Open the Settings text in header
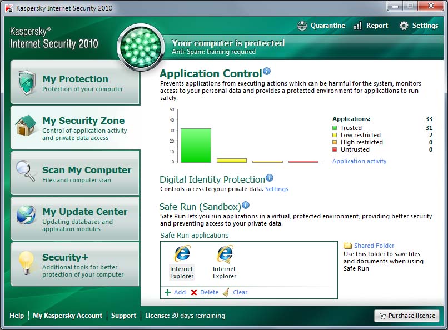This screenshot has height=330, width=448. pyautogui.click(x=425, y=26)
